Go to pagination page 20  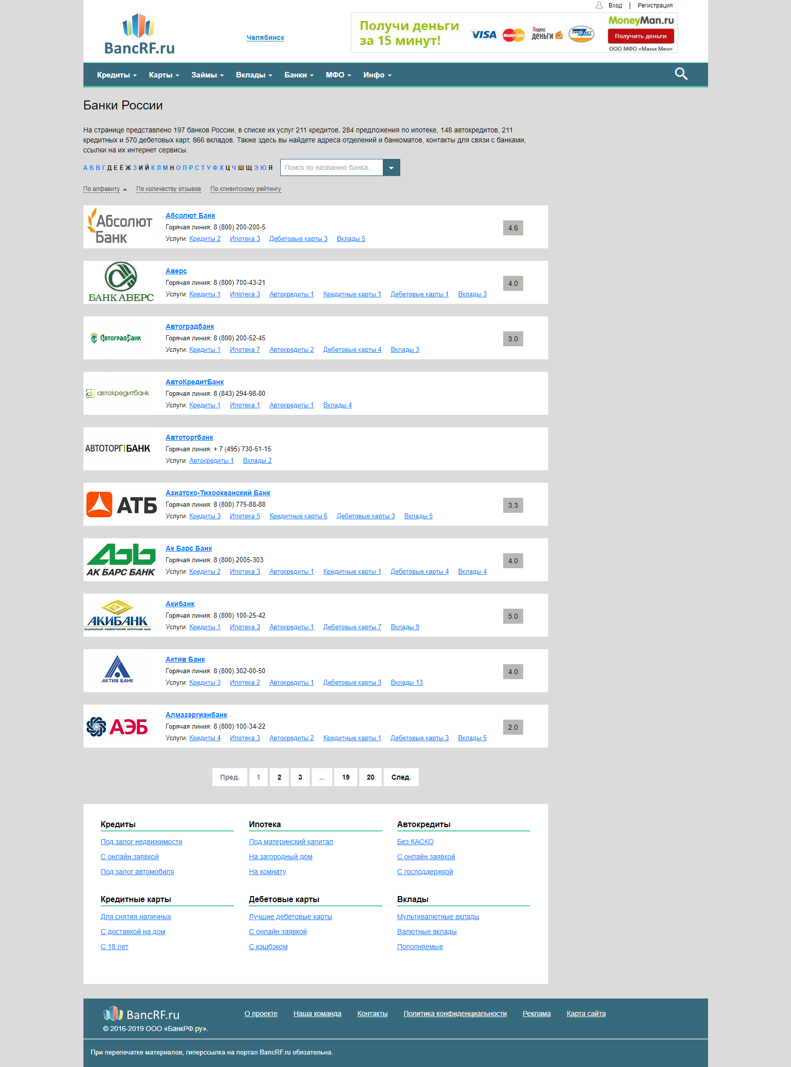(370, 777)
